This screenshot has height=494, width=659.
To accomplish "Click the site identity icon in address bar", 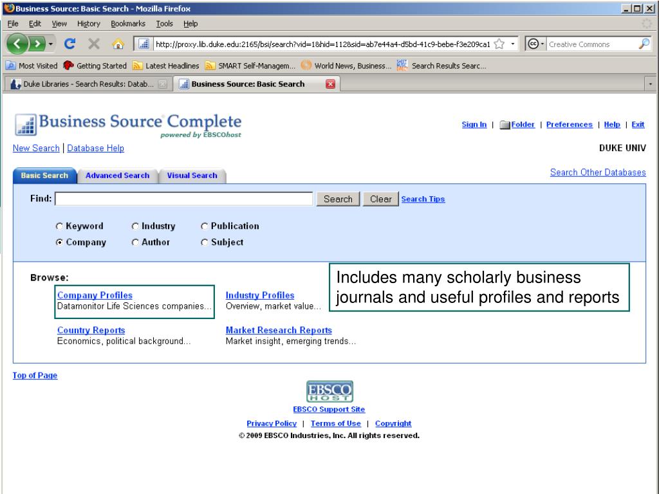I will (x=144, y=44).
